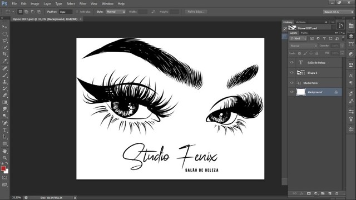Select the Crop tool
Screen dimensions: 356x200
point(4,54)
